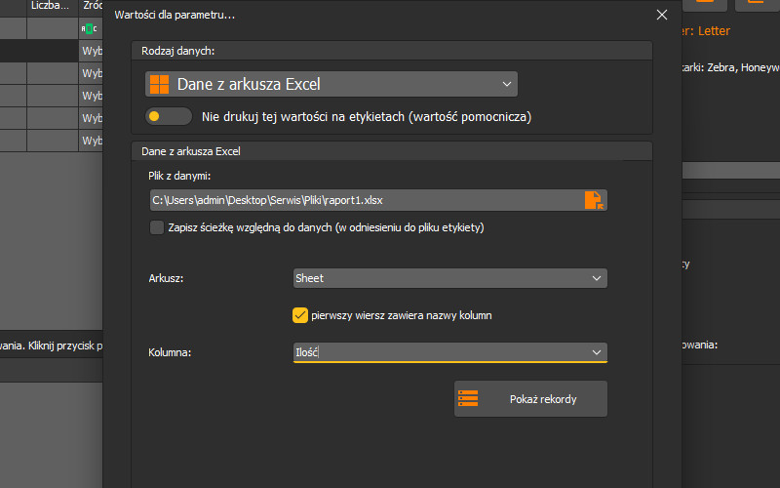Uncheck 'pierwszy wiersz zawiera nazwy kolumn'

click(x=300, y=315)
